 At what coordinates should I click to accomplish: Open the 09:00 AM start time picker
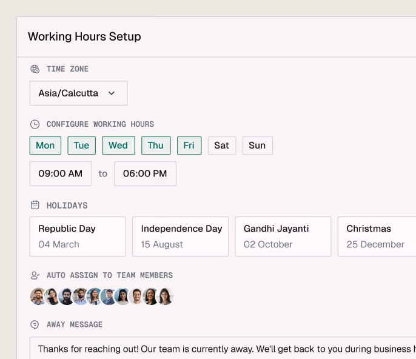coord(61,173)
